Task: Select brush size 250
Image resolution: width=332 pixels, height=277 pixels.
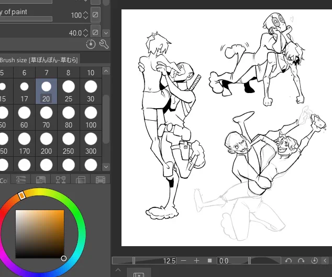Action: (69, 144)
